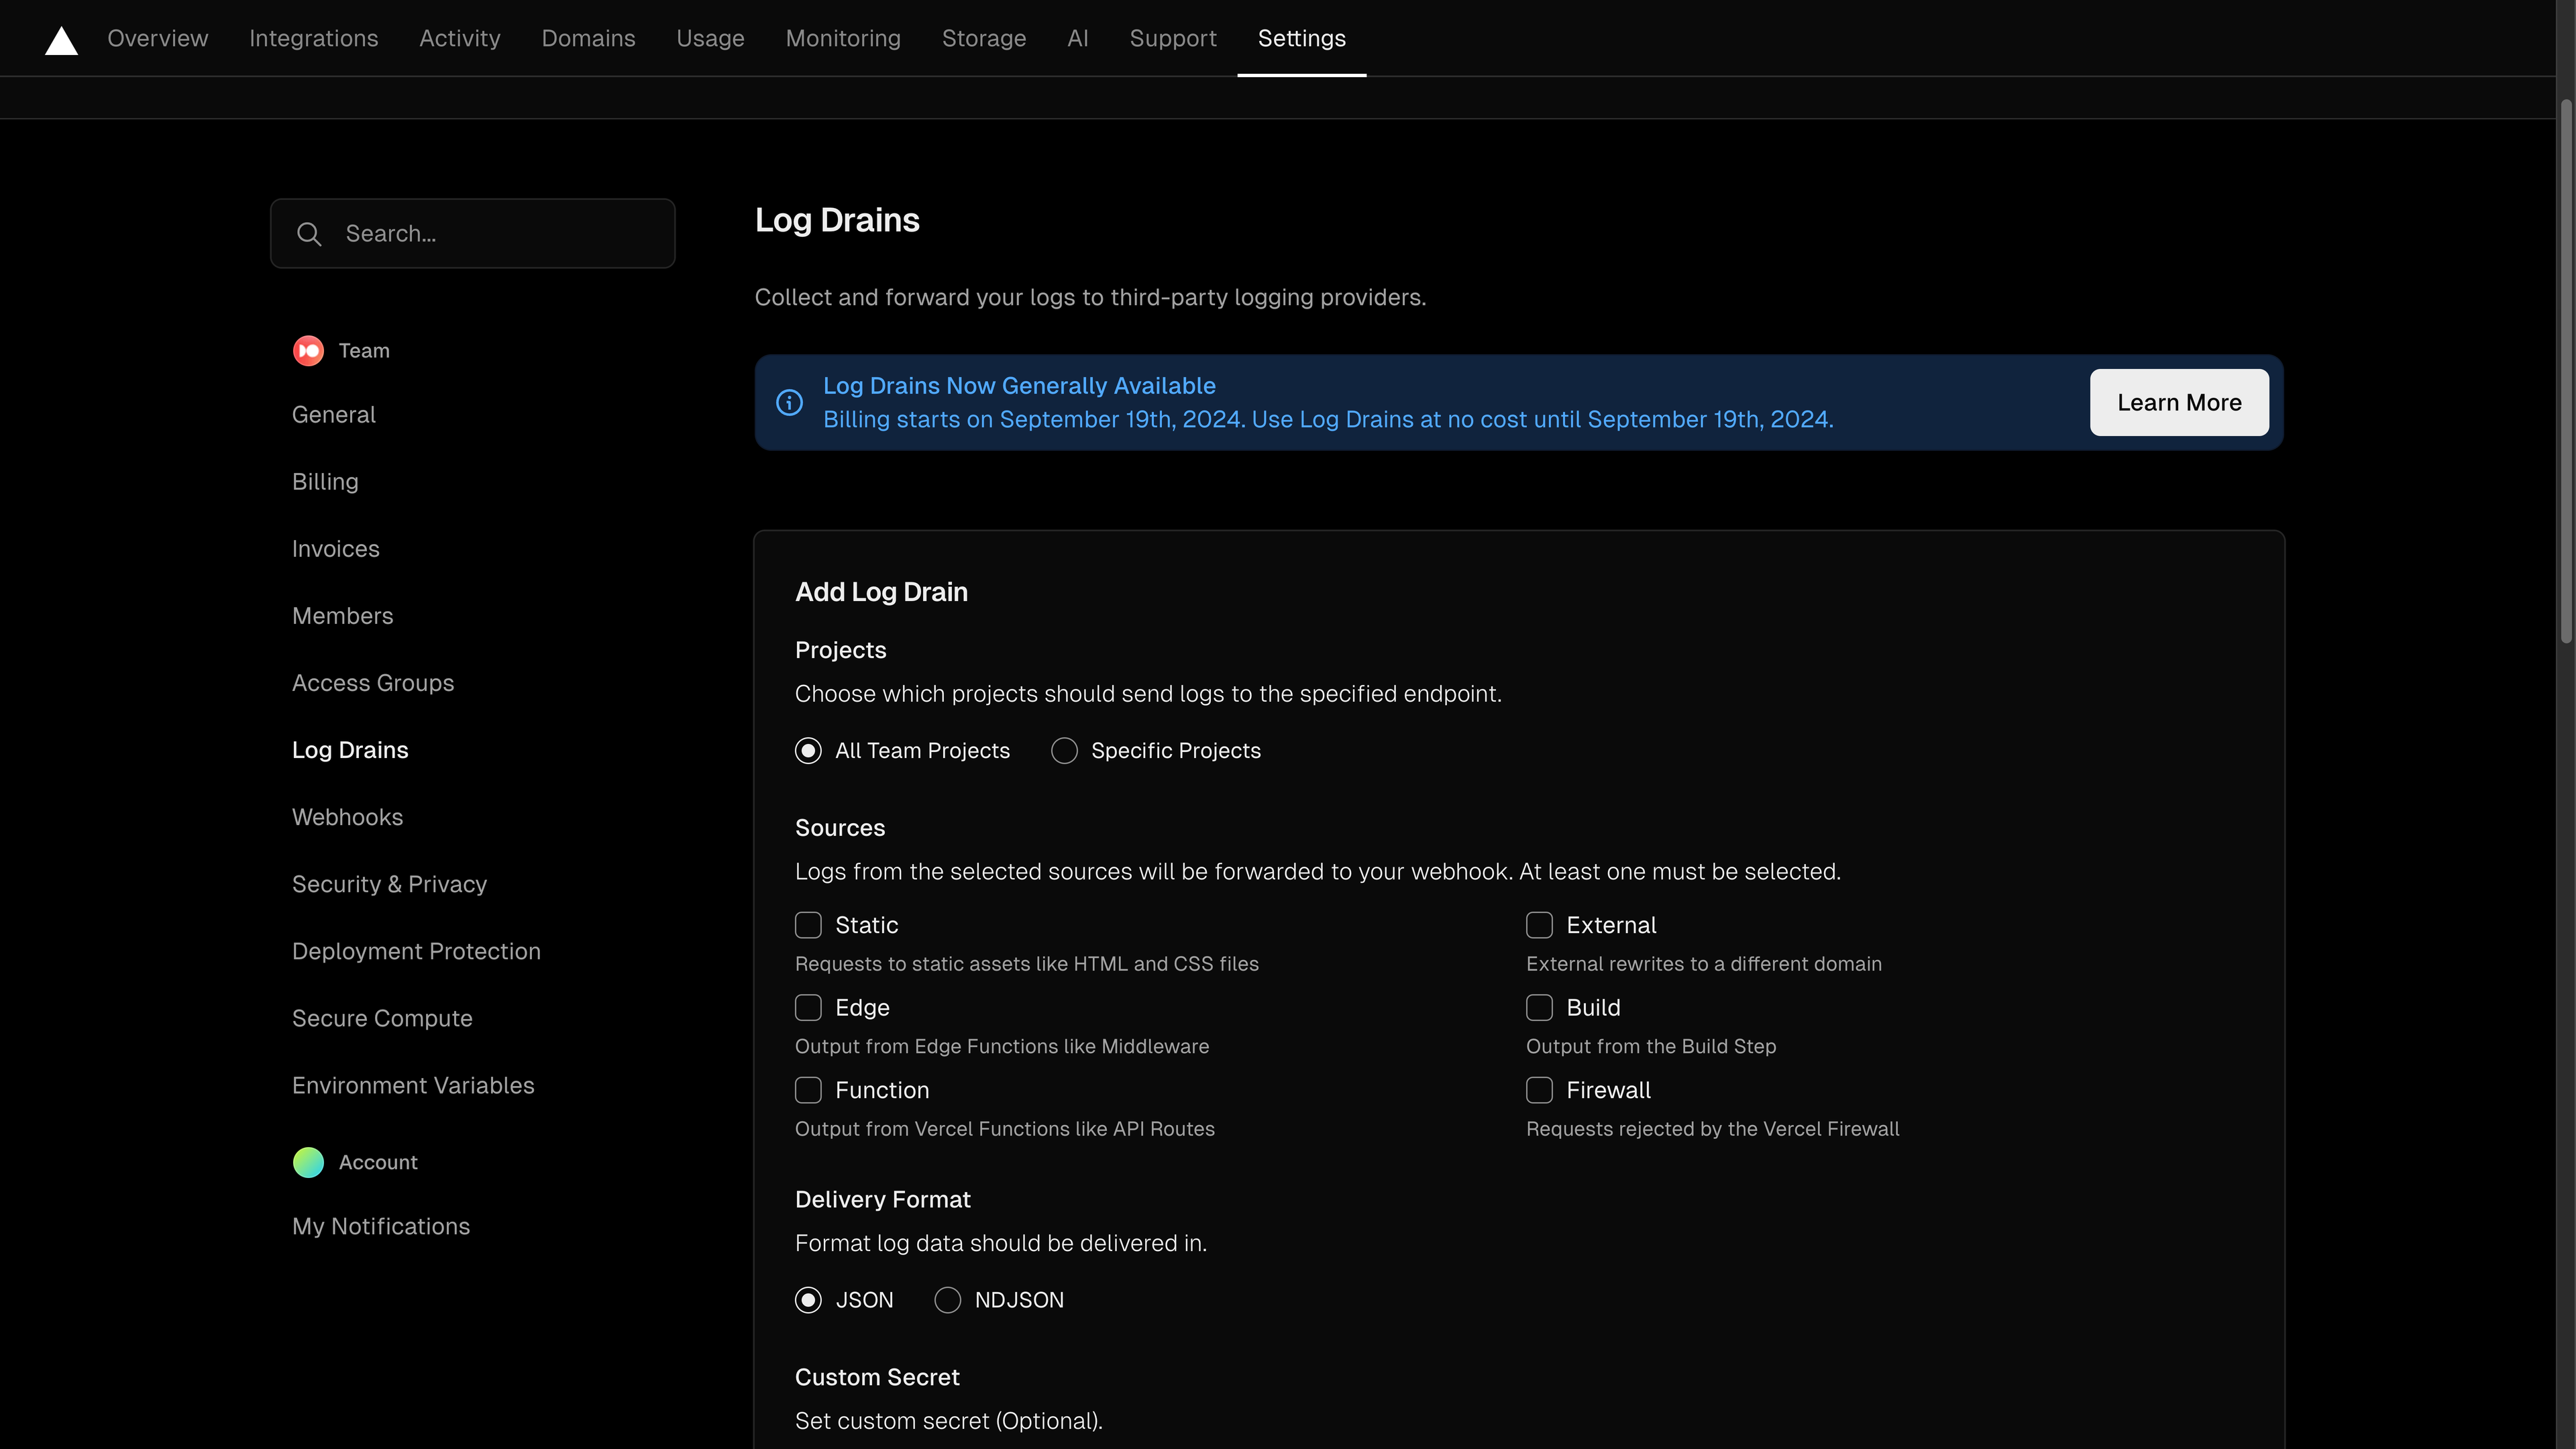Viewport: 2576px width, 1449px height.
Task: Click the Learn More button in banner
Action: click(x=2180, y=402)
